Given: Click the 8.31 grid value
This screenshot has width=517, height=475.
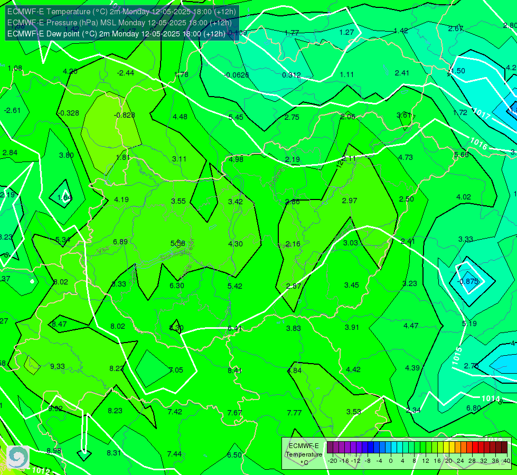Looking at the screenshot, I should tap(114, 453).
